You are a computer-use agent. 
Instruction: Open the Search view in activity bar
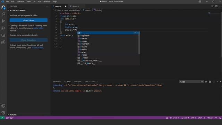tap(3, 14)
